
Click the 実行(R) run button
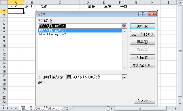tap(142, 26)
